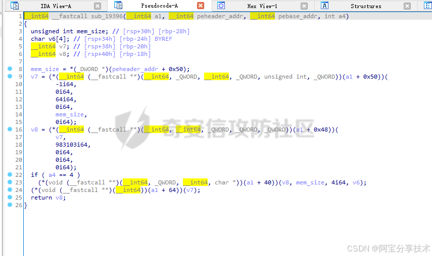Click v6[4] declaration on line 4
This screenshot has height=256, width=432.
[57, 39]
